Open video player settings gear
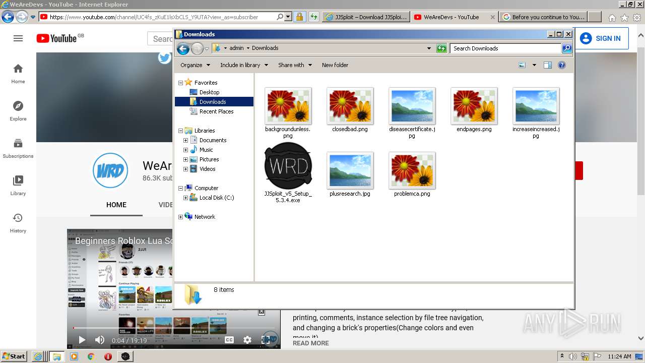 point(247,340)
